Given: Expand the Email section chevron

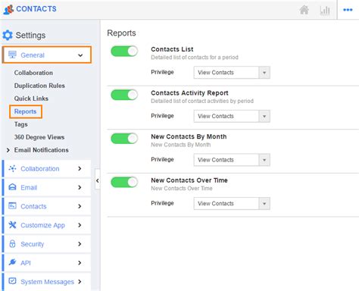Looking at the screenshot, I should (80, 187).
